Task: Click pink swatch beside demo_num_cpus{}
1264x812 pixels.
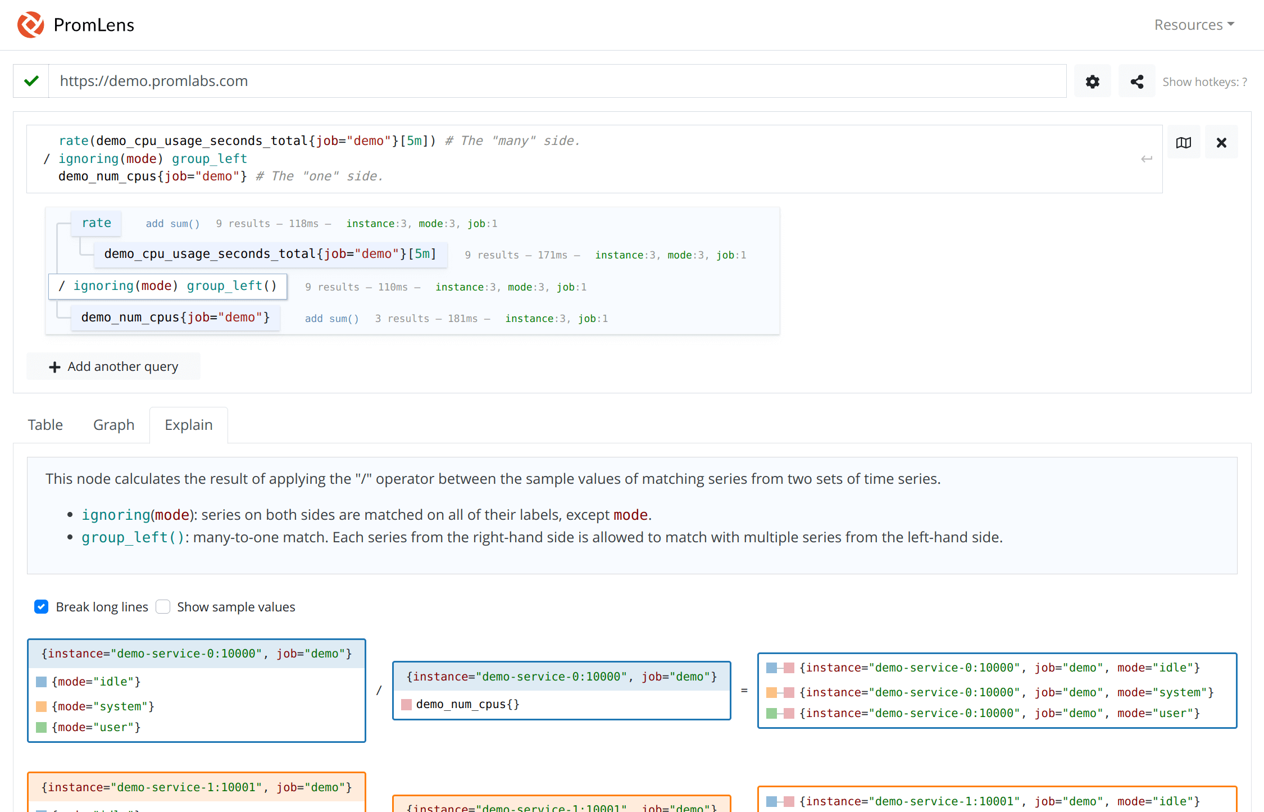Action: pos(407,704)
